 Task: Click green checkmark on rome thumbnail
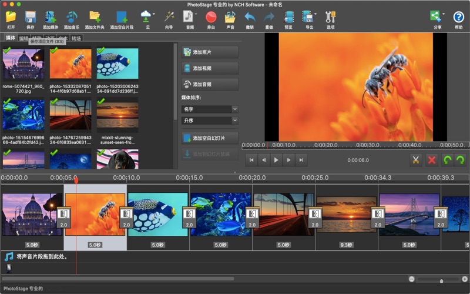tap(7, 51)
